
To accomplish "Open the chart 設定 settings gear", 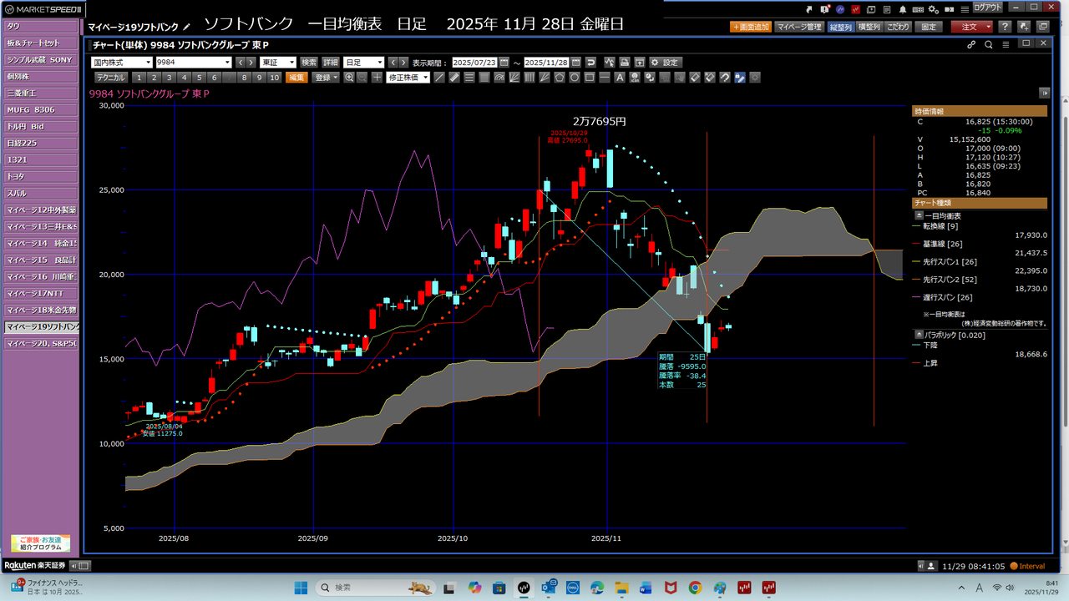I will (x=665, y=63).
